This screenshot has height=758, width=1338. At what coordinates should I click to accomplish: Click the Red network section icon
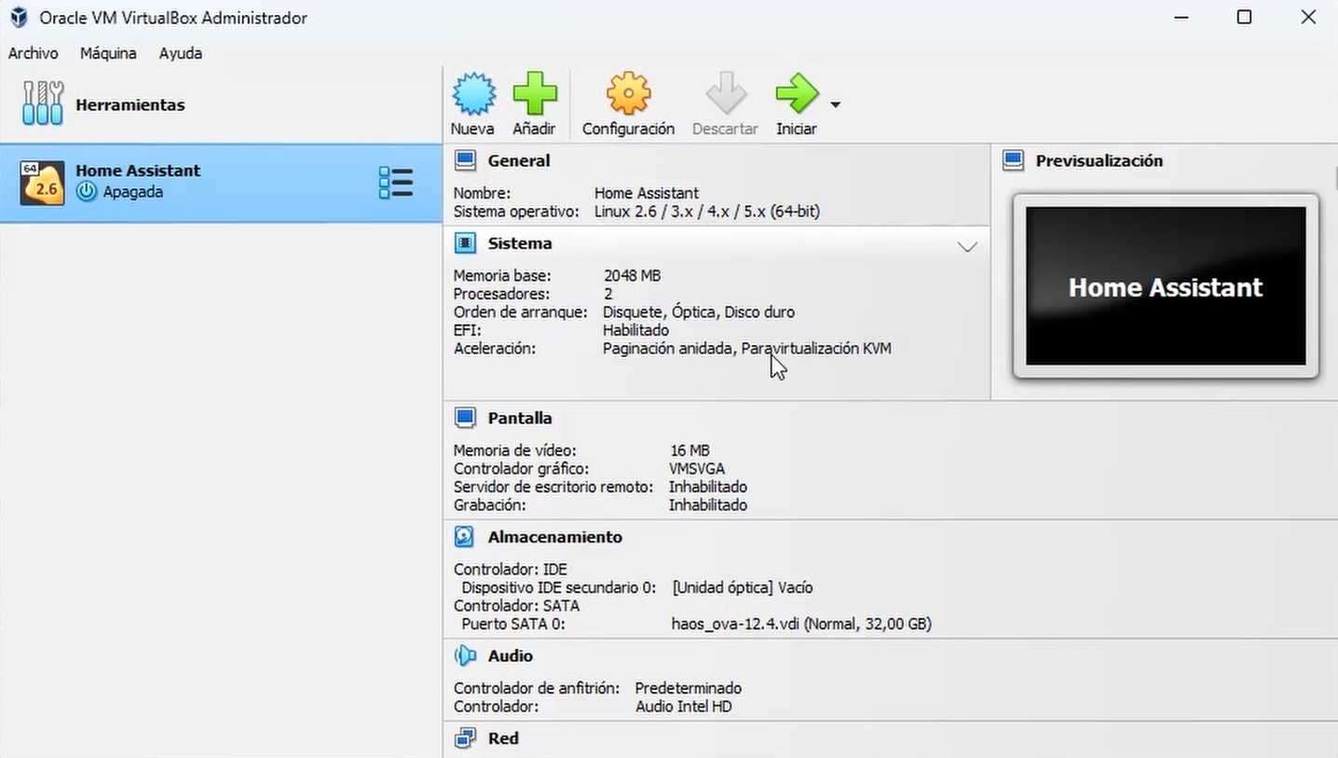[465, 737]
